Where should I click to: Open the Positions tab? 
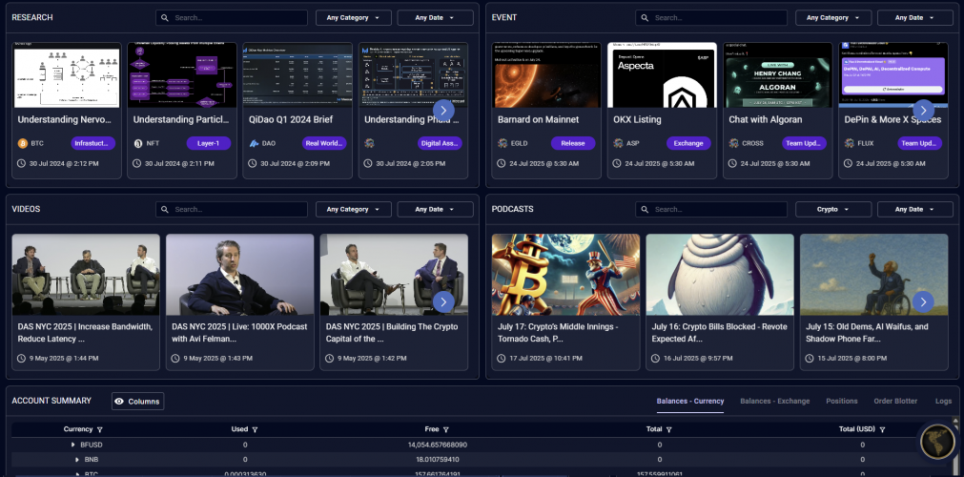coord(842,402)
